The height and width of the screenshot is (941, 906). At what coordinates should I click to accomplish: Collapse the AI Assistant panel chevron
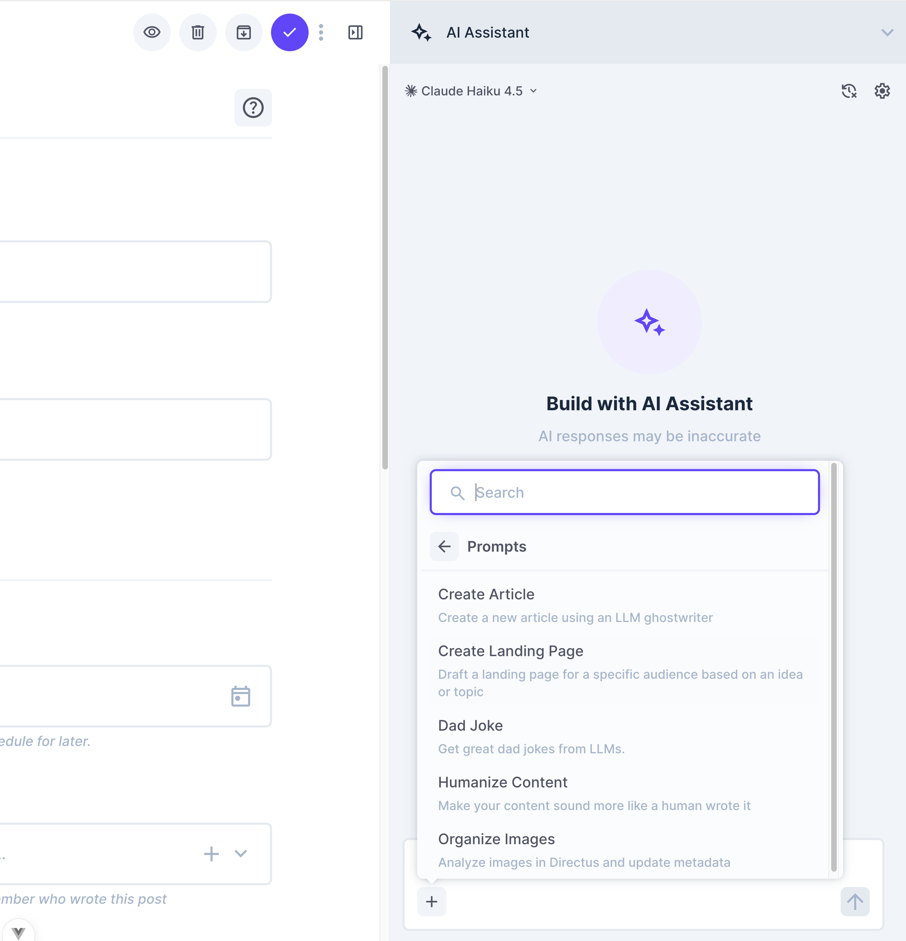click(887, 33)
